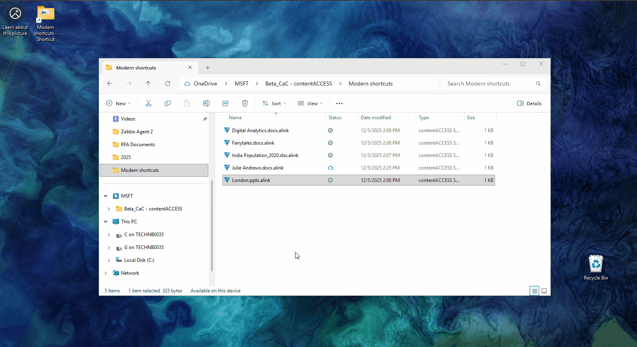This screenshot has height=347, width=637.
Task: Click OneDrive cloud icon in address bar
Action: 187,84
